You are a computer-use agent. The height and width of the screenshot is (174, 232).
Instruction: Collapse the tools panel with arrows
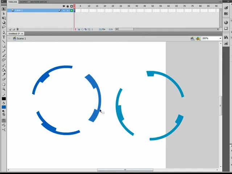pyautogui.click(x=3, y=1)
